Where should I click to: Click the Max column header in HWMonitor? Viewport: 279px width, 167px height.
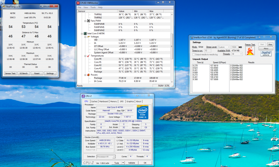point(156,11)
